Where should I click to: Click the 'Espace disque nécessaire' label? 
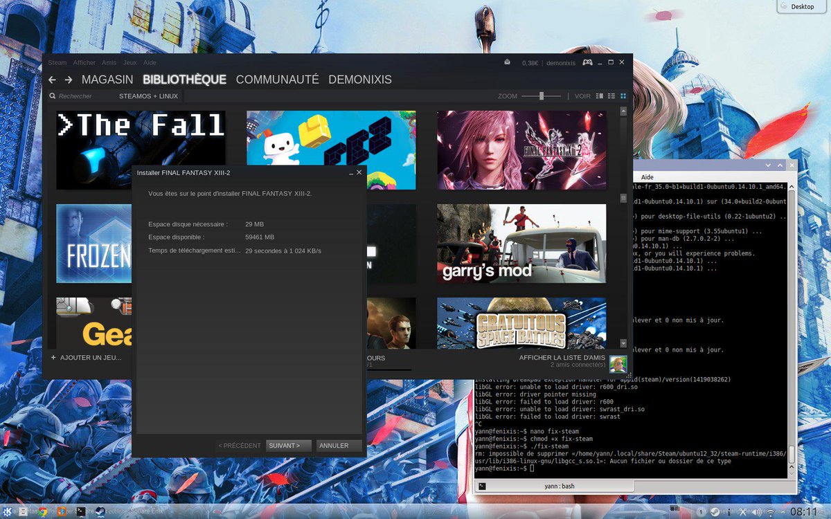(x=188, y=224)
